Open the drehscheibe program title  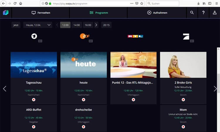[x=84, y=110]
